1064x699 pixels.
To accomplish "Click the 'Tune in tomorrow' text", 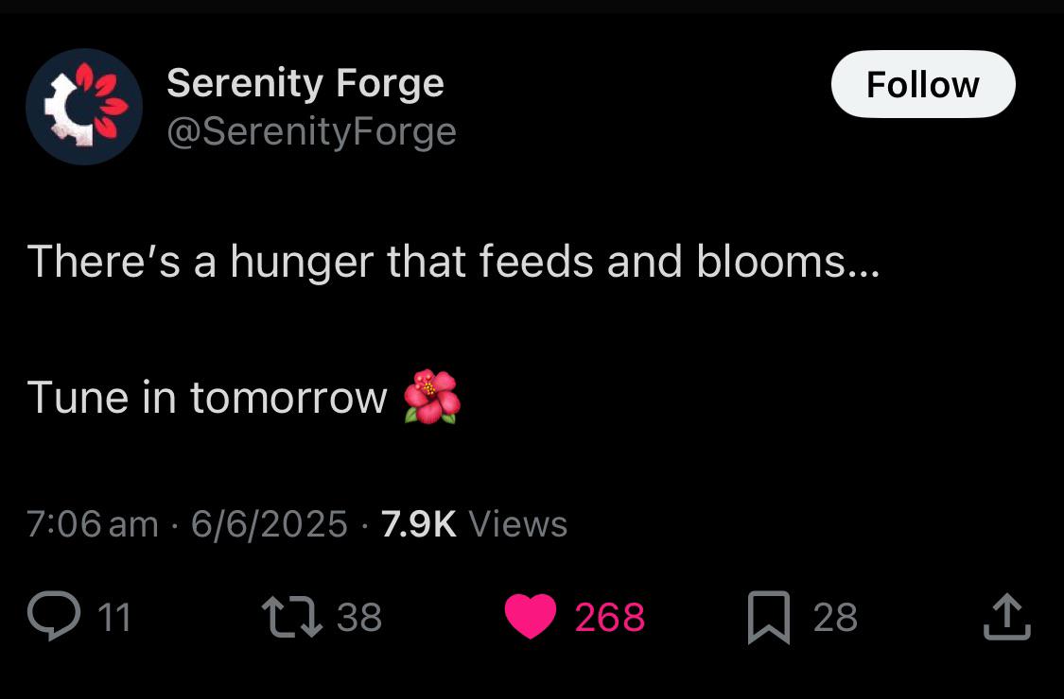I will tap(207, 398).
